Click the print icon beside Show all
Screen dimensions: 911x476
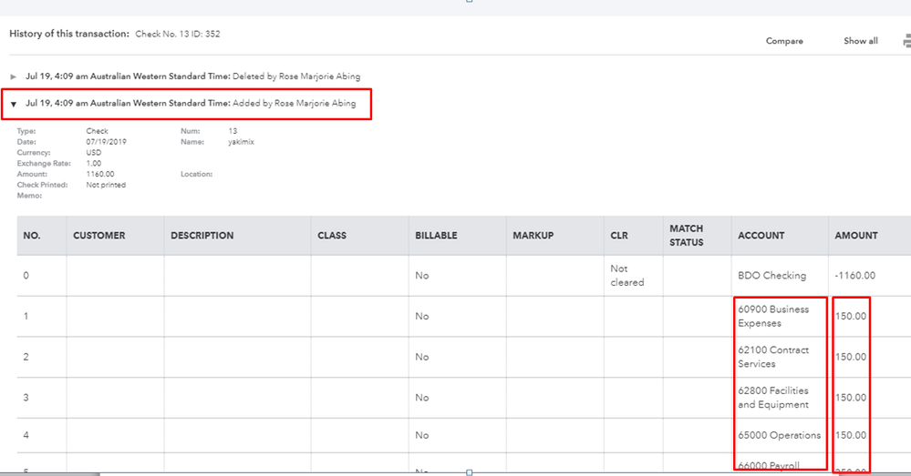pyautogui.click(x=906, y=41)
